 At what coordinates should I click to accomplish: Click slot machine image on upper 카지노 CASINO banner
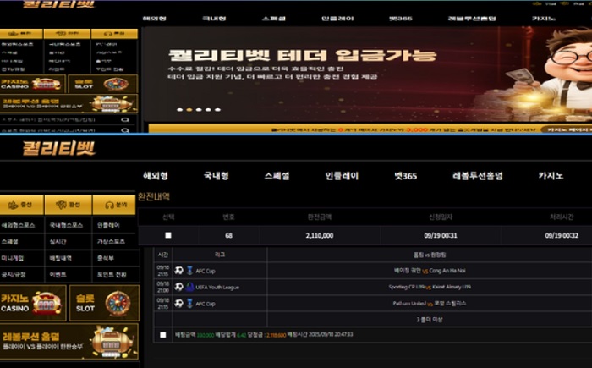(x=46, y=84)
